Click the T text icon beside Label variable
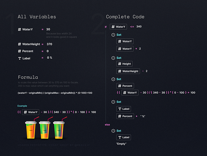The image size is (207, 156). click(19, 58)
